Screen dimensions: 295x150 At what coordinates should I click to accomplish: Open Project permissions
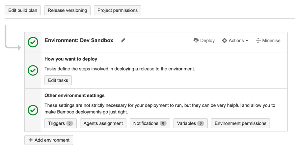click(118, 10)
